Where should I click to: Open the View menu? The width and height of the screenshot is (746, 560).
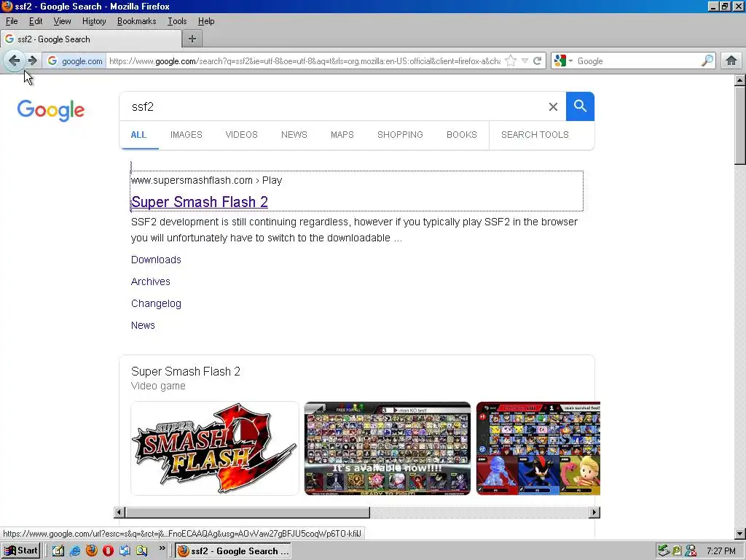point(62,21)
